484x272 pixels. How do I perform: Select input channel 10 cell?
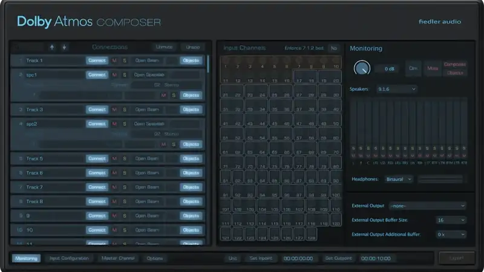[x=336, y=63]
